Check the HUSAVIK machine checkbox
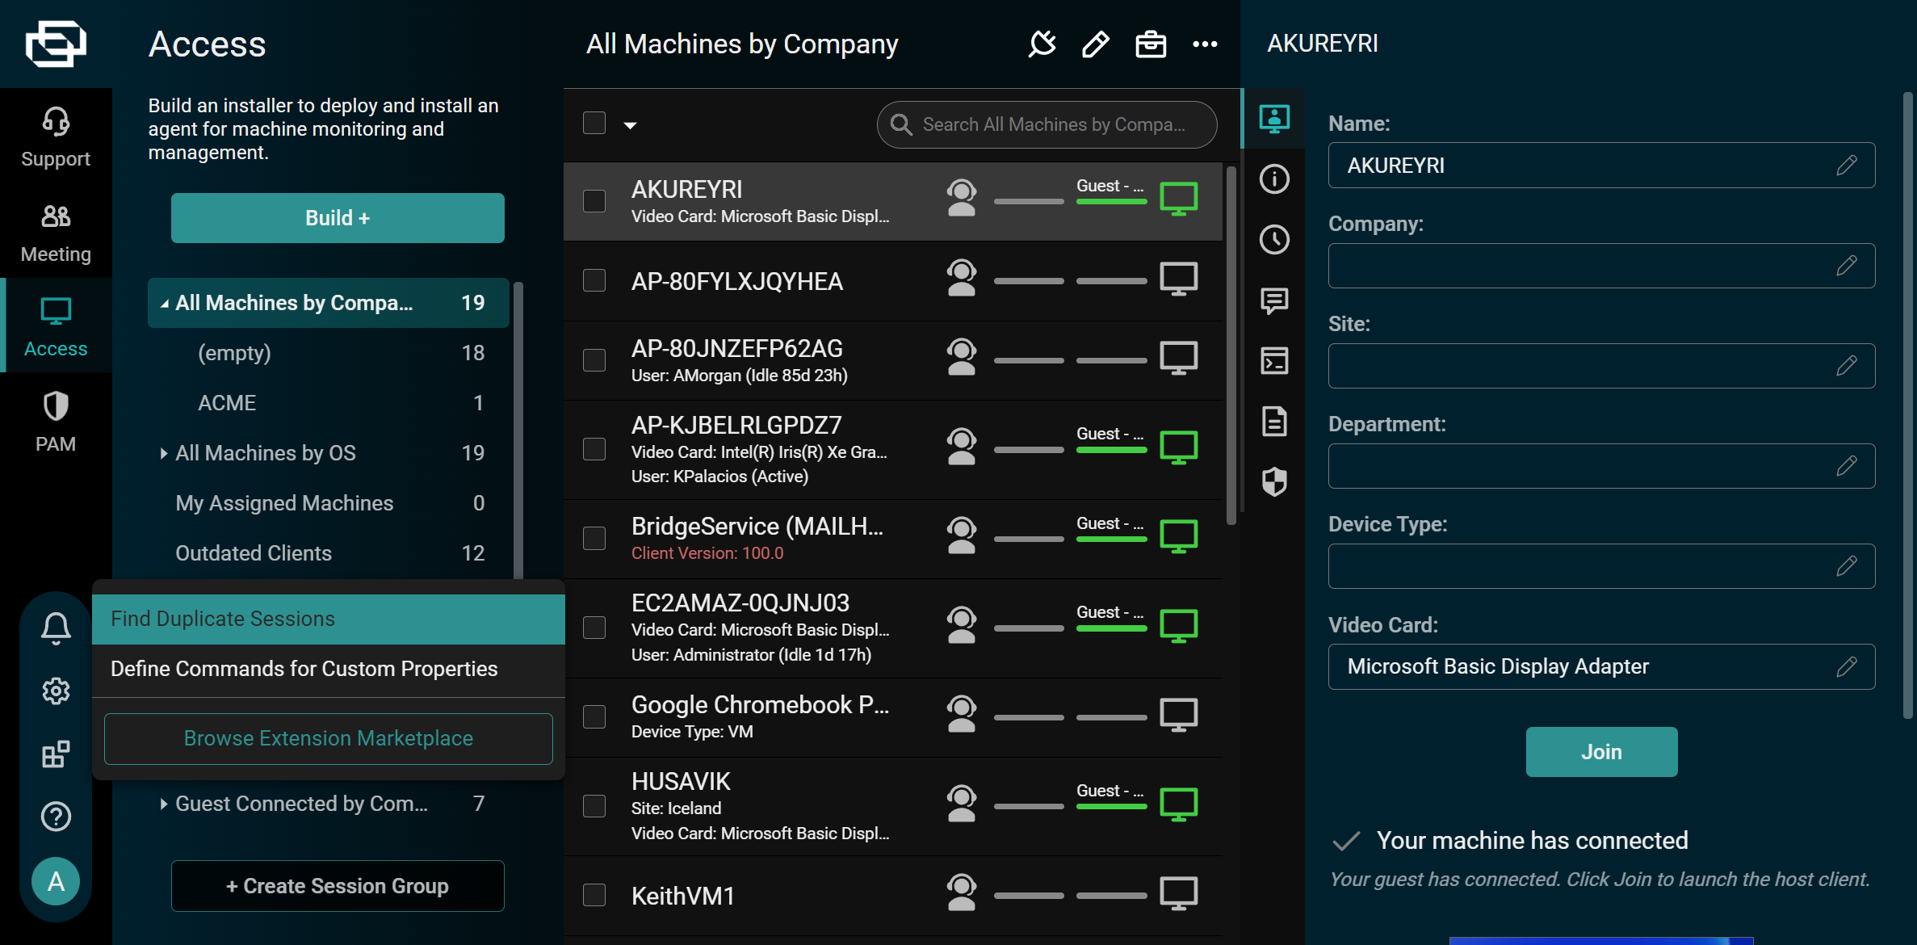Viewport: 1917px width, 945px height. click(x=594, y=806)
